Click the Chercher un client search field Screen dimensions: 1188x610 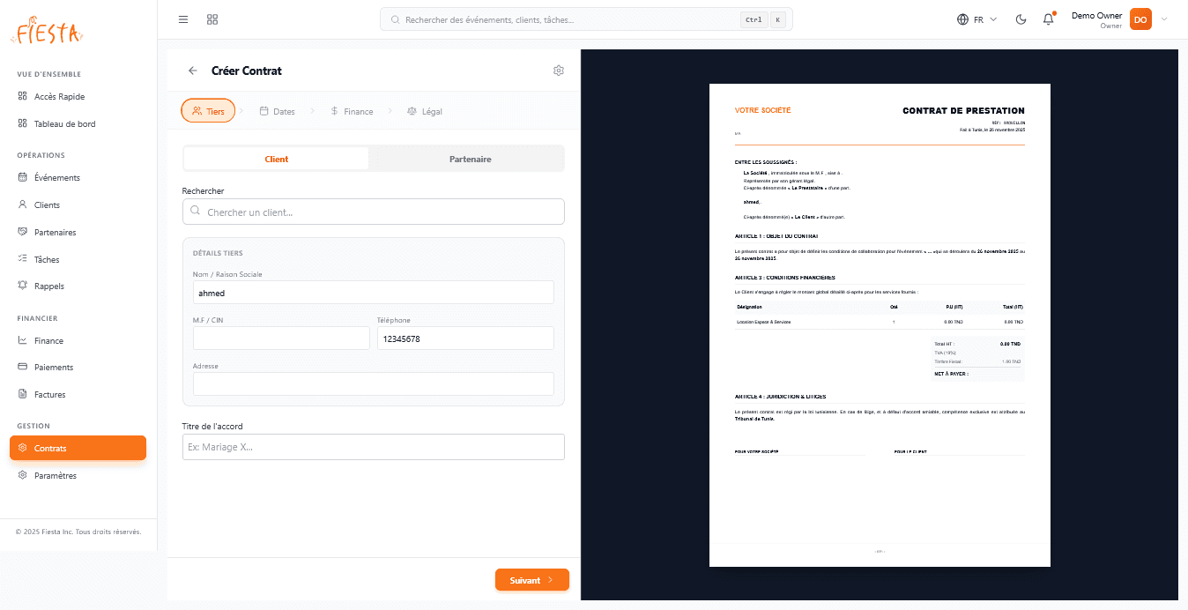tap(374, 212)
